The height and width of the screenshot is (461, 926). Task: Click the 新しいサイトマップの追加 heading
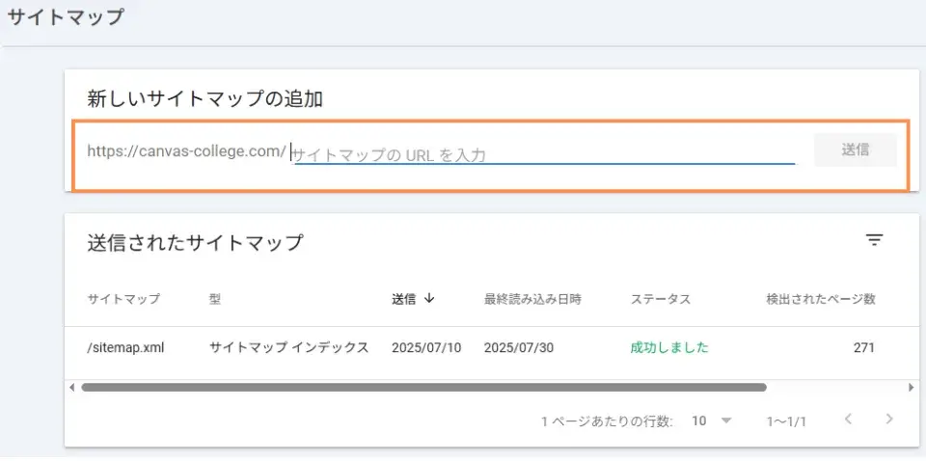point(204,98)
